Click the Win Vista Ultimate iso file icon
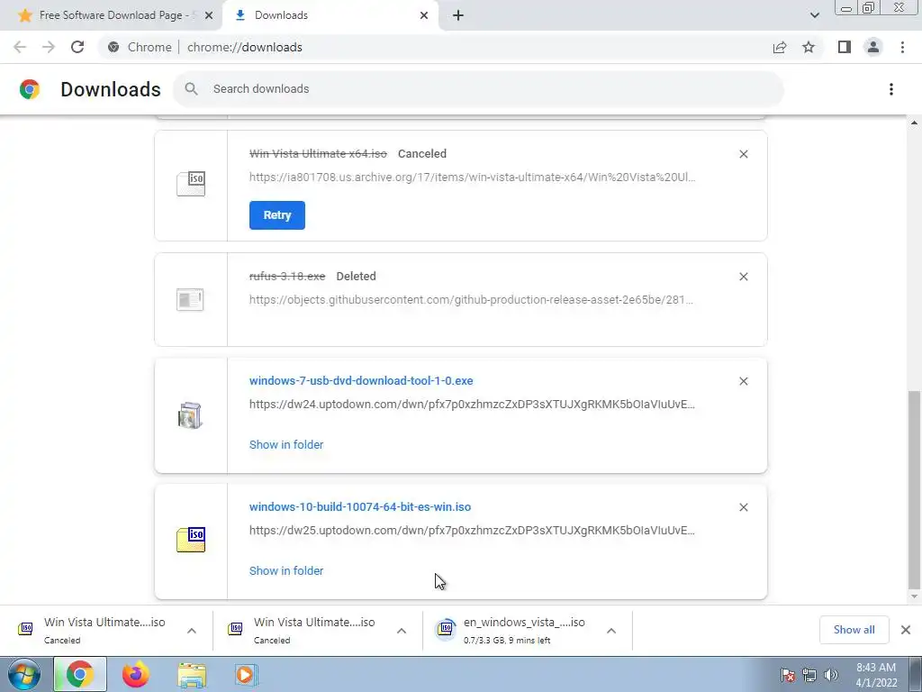922x692 pixels. click(x=191, y=184)
